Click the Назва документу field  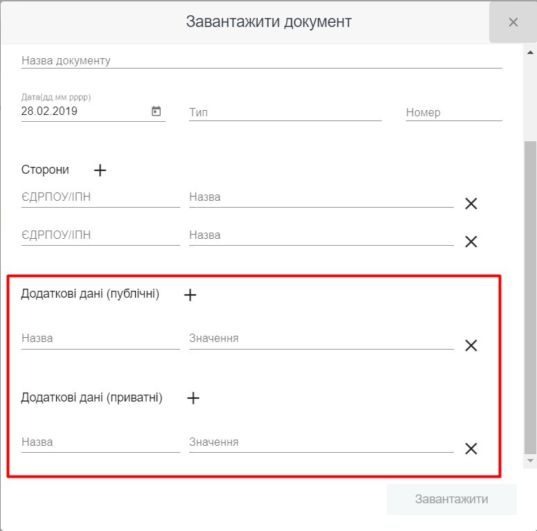[262, 61]
